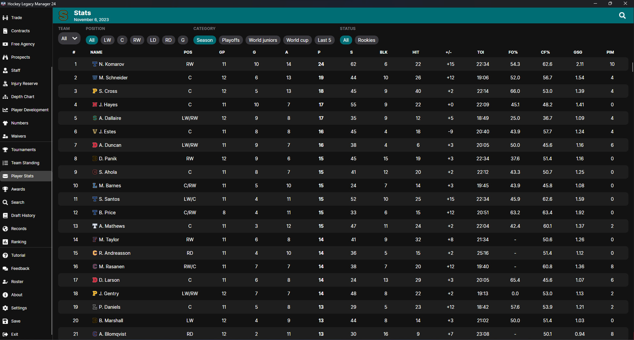Enable the G position filter
634x340 pixels.
(x=183, y=40)
